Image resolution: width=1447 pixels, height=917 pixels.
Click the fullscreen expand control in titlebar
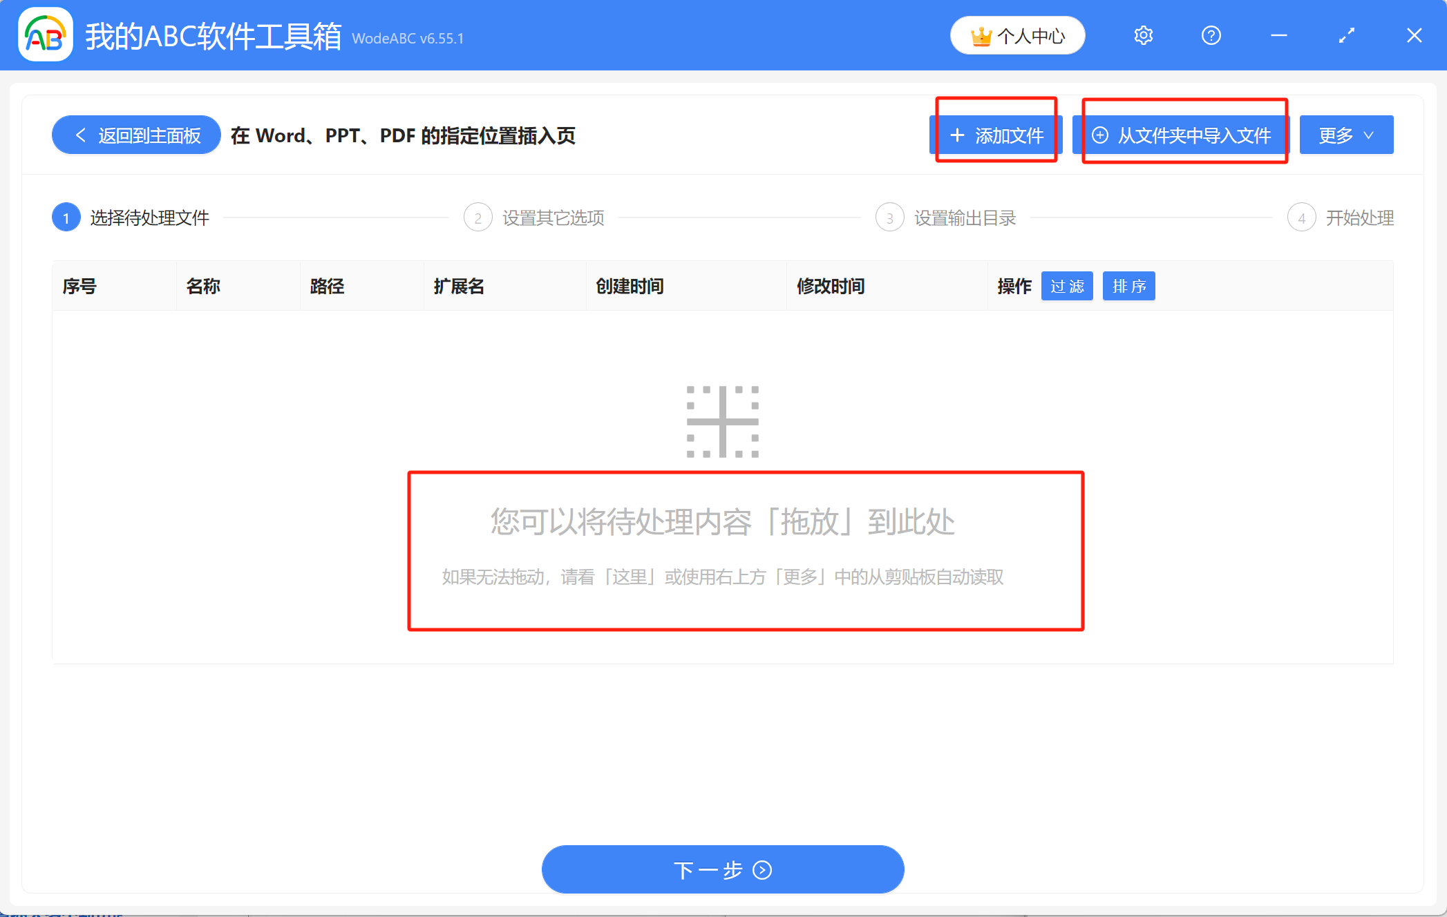pos(1346,35)
